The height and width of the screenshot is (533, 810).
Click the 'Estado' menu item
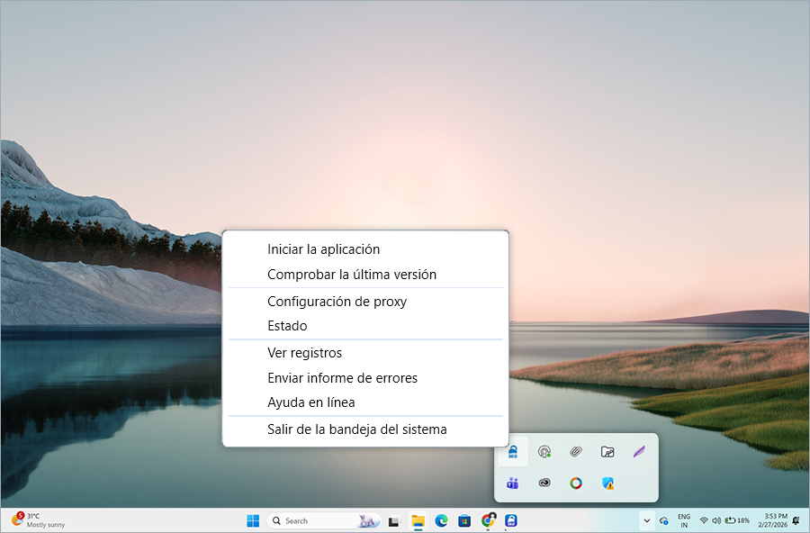[287, 326]
